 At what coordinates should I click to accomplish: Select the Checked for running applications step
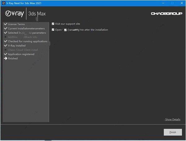pos(28,41)
